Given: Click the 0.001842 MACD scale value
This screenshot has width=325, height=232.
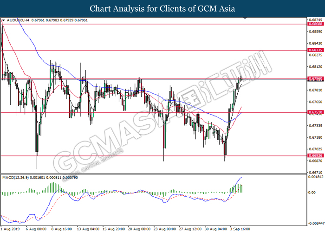Looking at the screenshot, I should click(316, 177).
